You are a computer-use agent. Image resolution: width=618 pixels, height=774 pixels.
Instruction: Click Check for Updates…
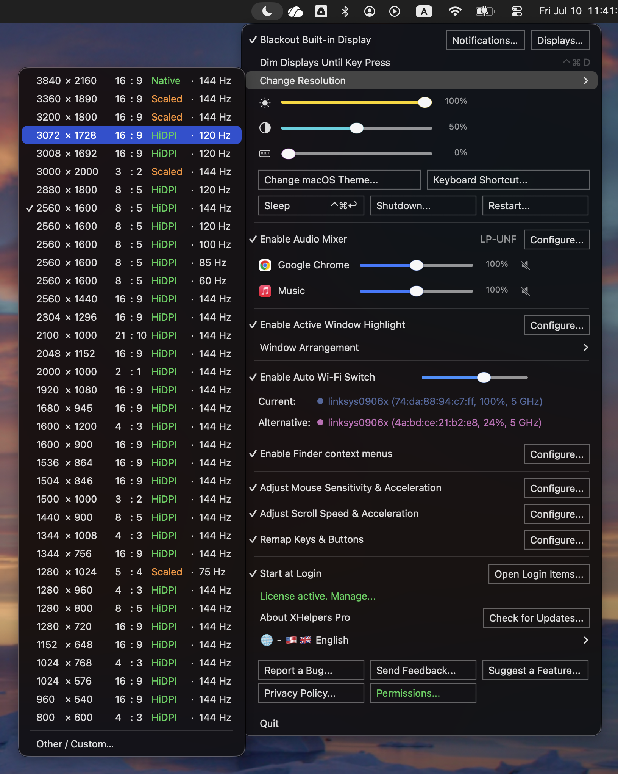coord(536,618)
